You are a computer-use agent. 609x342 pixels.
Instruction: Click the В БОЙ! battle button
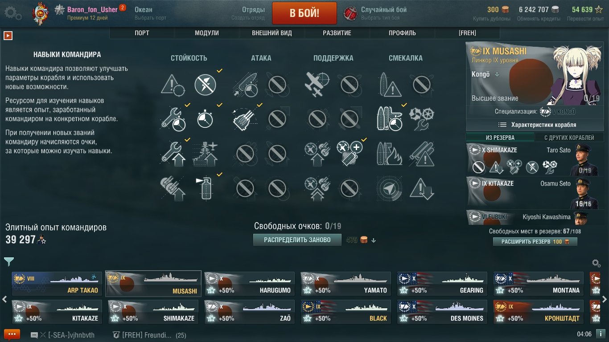304,13
